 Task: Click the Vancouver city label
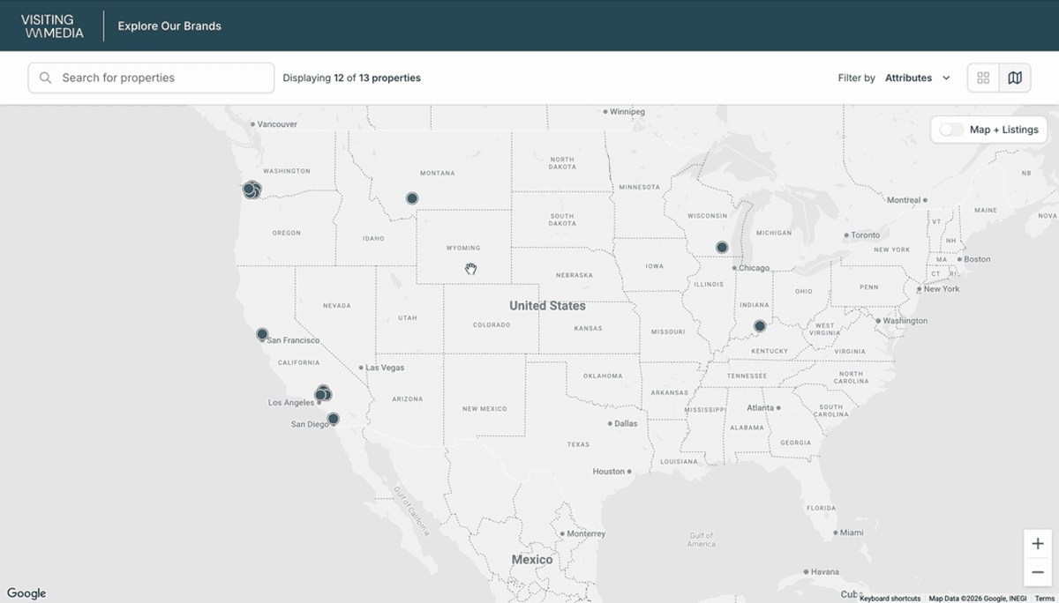coord(277,124)
